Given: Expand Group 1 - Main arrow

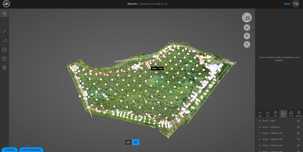Looking at the screenshot, I should 260,121.
